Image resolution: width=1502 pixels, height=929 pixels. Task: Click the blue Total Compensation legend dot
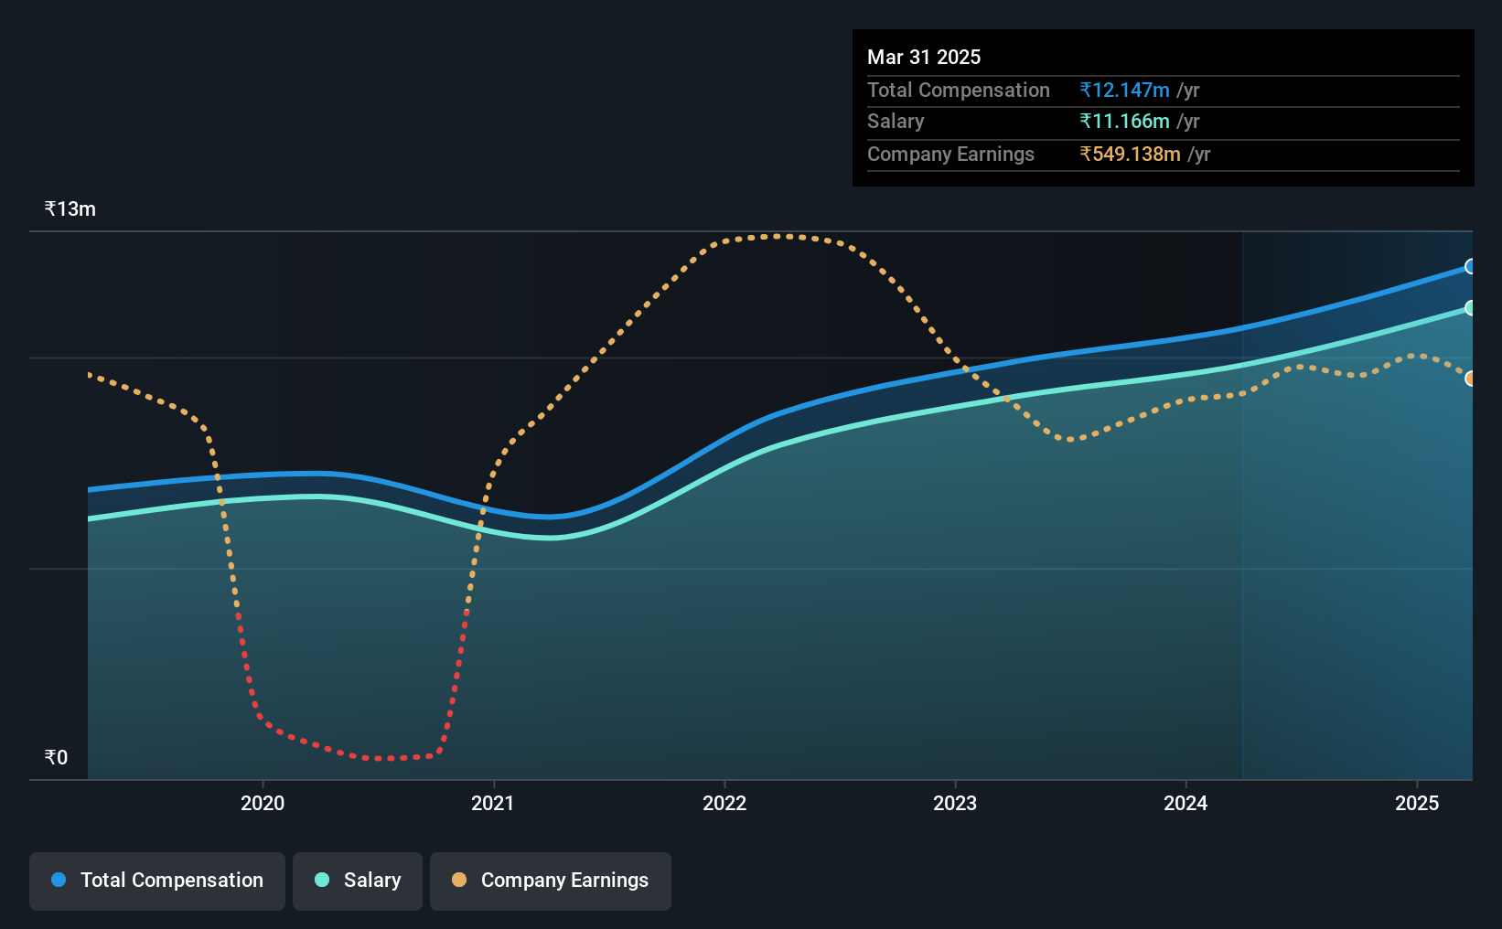coord(59,880)
